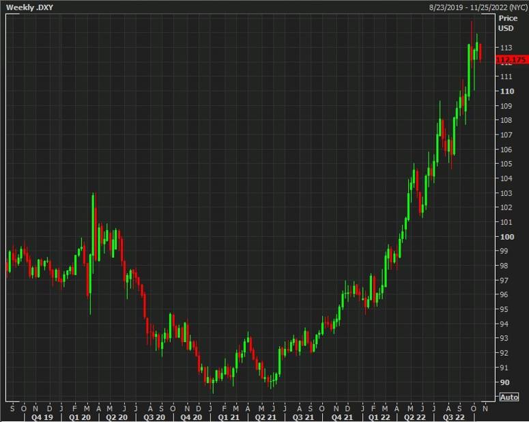Image resolution: width=529 pixels, height=422 pixels.
Task: Select the red 112.175 current price tag
Action: point(512,60)
